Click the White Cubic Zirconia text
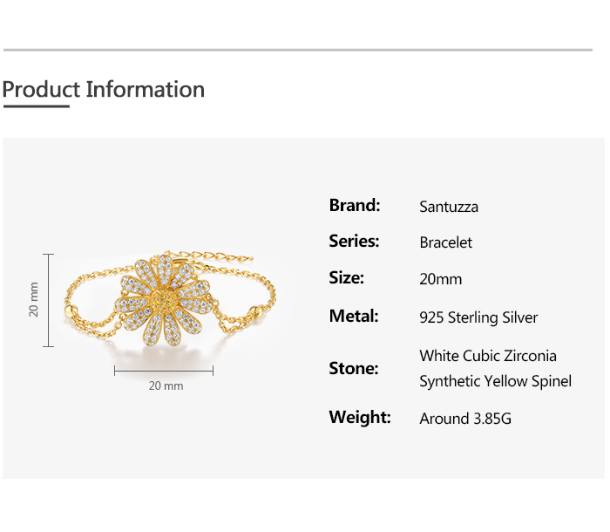This screenshot has height=532, width=610. pyautogui.click(x=488, y=356)
